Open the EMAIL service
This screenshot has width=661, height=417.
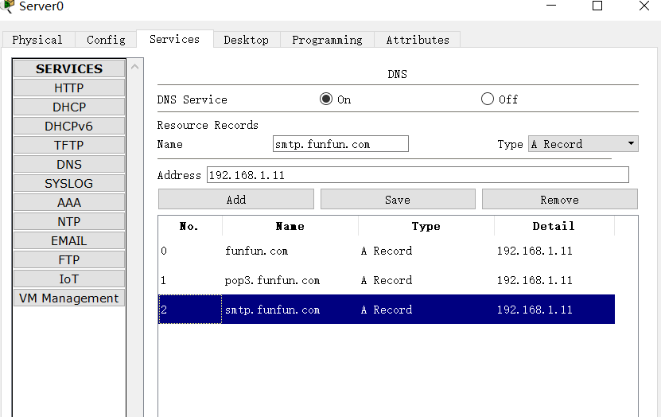coord(69,241)
